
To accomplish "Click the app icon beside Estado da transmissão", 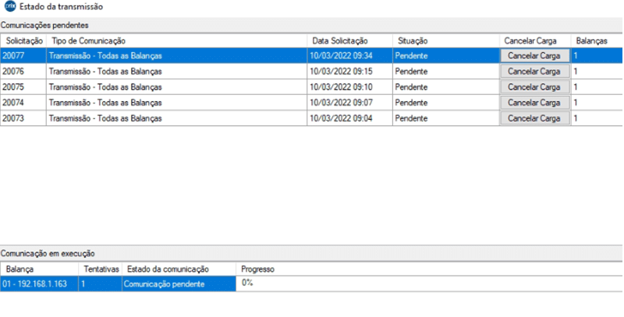I will point(9,7).
